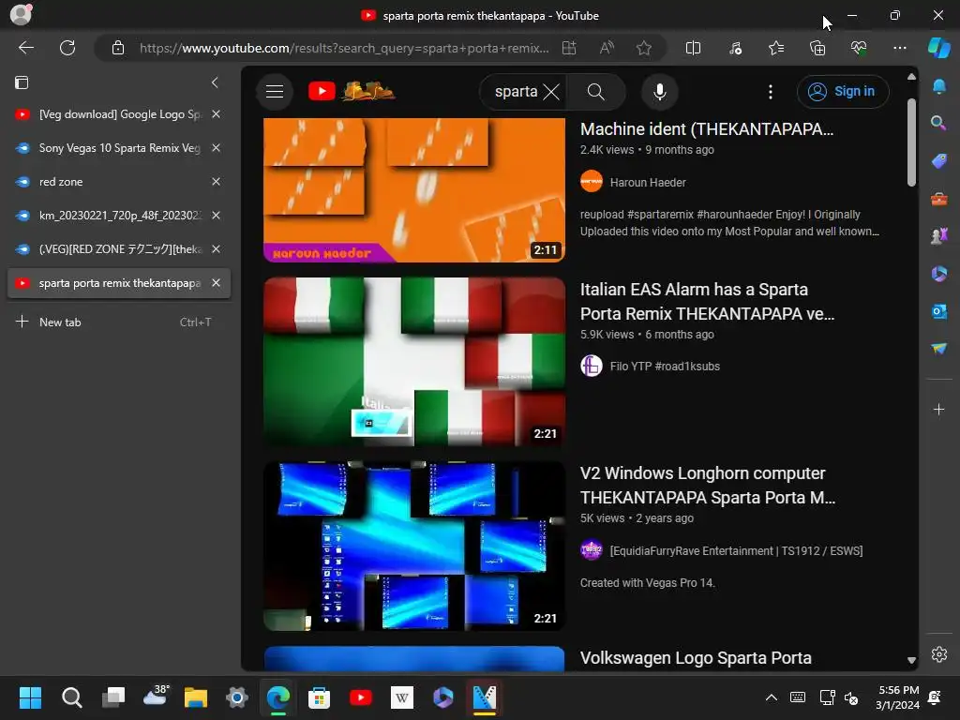The width and height of the screenshot is (960, 720).
Task: Switch to (.VEG)[RED ZONE tab
Action: (119, 249)
